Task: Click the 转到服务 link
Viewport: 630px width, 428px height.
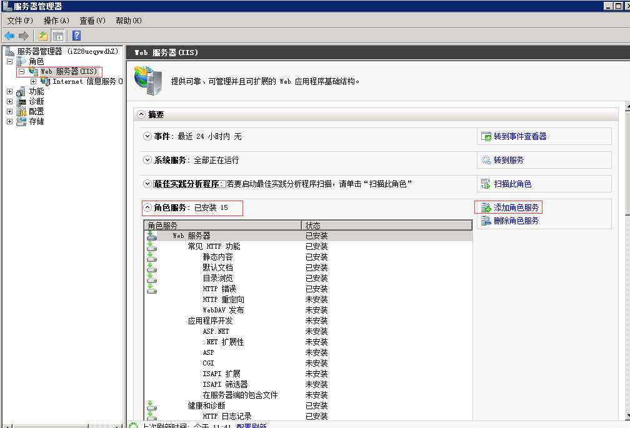Action: (509, 160)
